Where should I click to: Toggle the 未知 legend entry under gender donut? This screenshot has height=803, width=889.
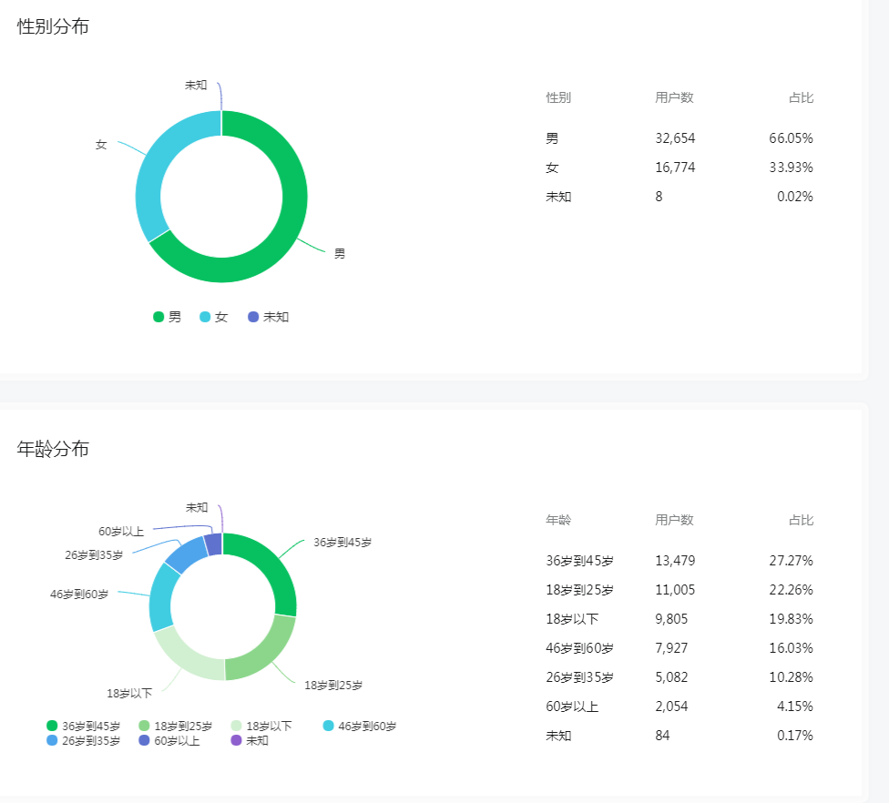pos(268,317)
